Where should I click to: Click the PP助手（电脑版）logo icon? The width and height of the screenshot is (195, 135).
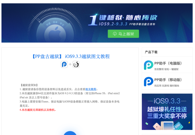(x=148, y=65)
